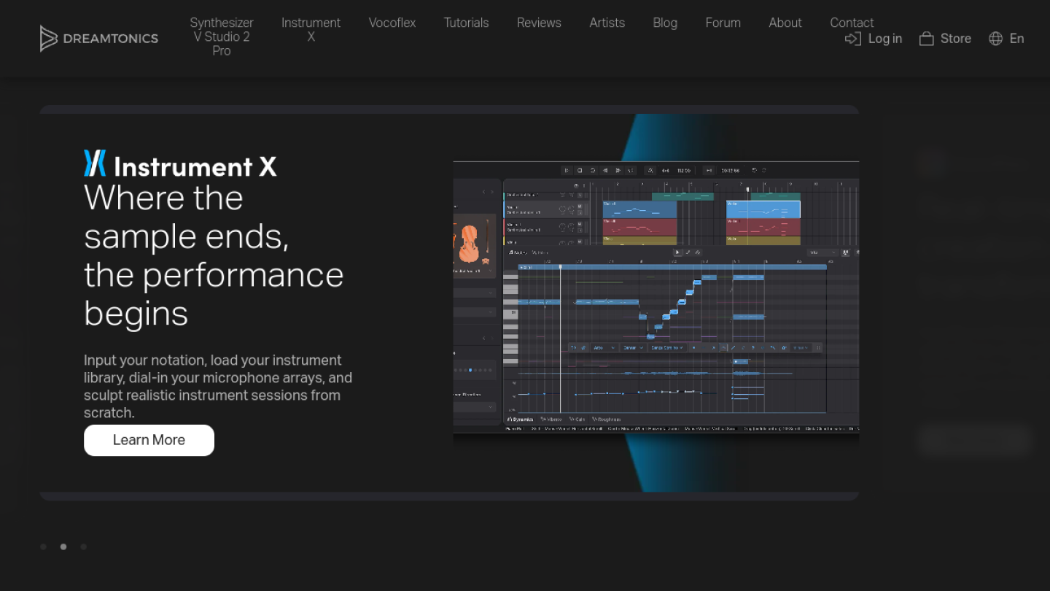
Task: Click the selected light-blue Violin clip
Action: coord(763,209)
